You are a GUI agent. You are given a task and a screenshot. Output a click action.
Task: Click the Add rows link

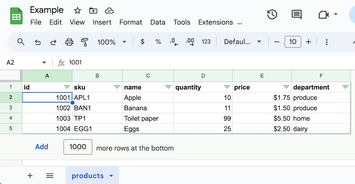[42, 147]
